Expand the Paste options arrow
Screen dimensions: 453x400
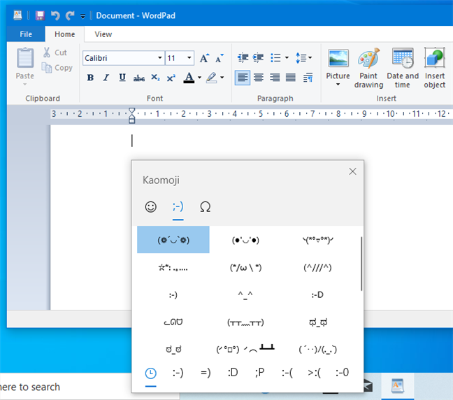point(25,84)
